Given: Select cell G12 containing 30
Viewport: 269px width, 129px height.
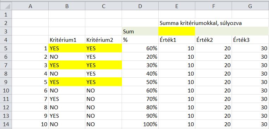Looking at the screenshot, I should click(x=250, y=107).
